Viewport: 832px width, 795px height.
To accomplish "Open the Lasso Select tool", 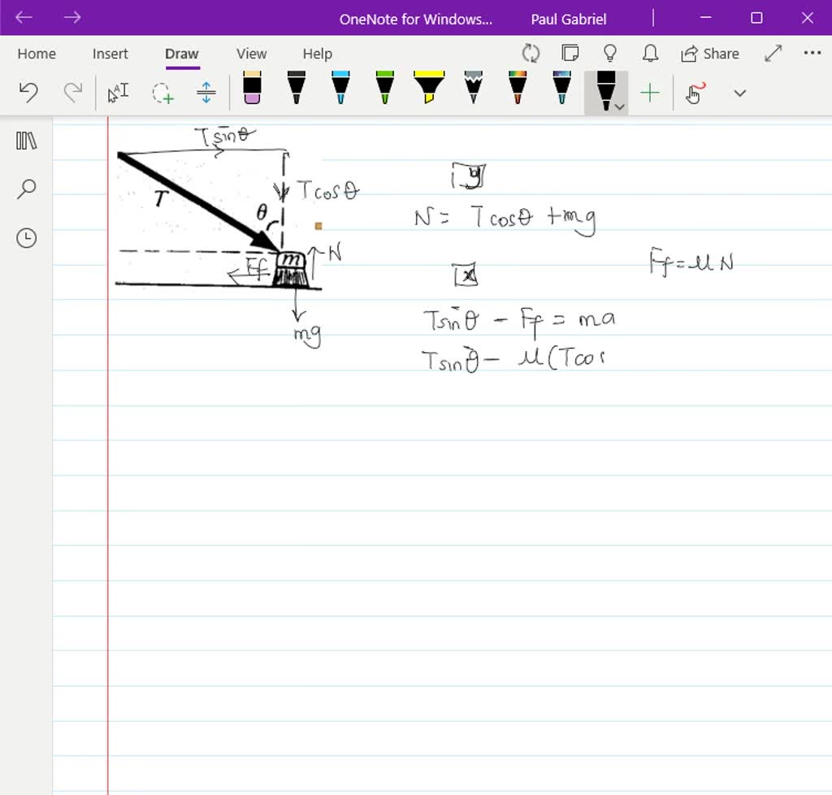I will [x=163, y=93].
